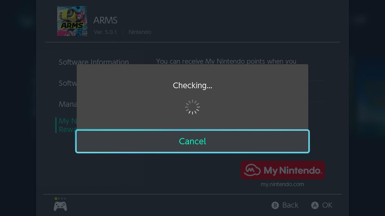
Task: Visit the my.nintendo.com link
Action: click(x=282, y=184)
